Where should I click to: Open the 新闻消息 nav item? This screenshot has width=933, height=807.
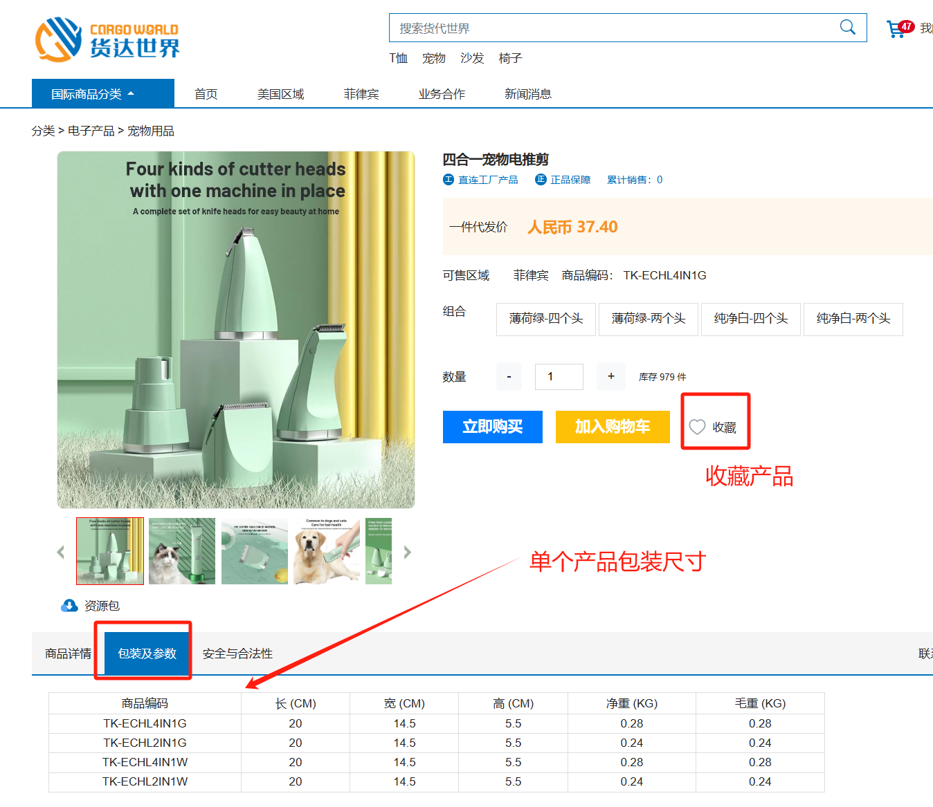[527, 94]
